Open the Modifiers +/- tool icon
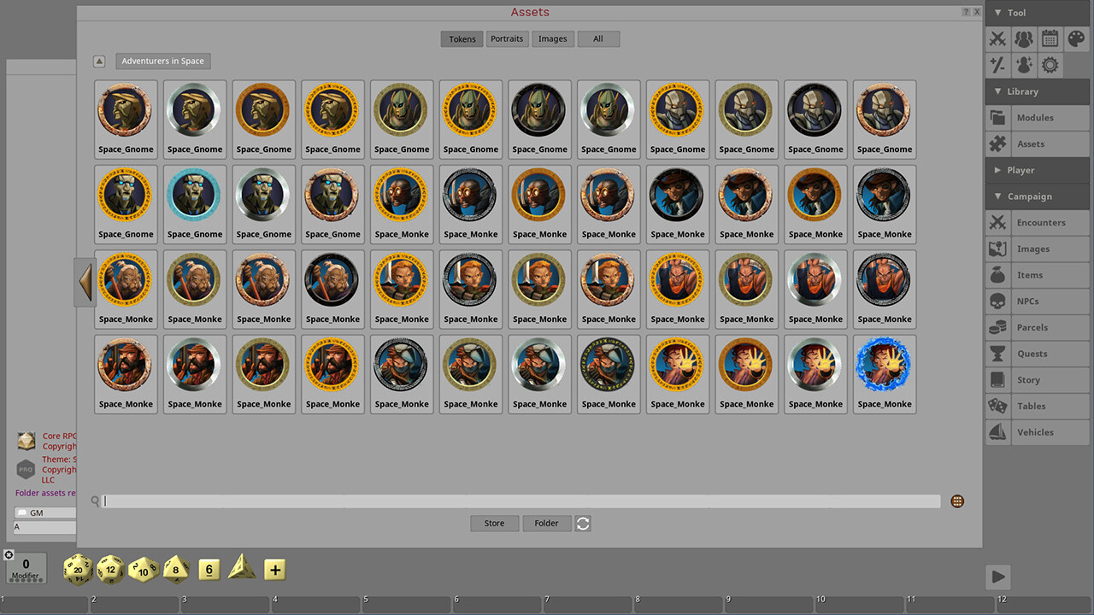Viewport: 1094px width, 615px height. 997,65
